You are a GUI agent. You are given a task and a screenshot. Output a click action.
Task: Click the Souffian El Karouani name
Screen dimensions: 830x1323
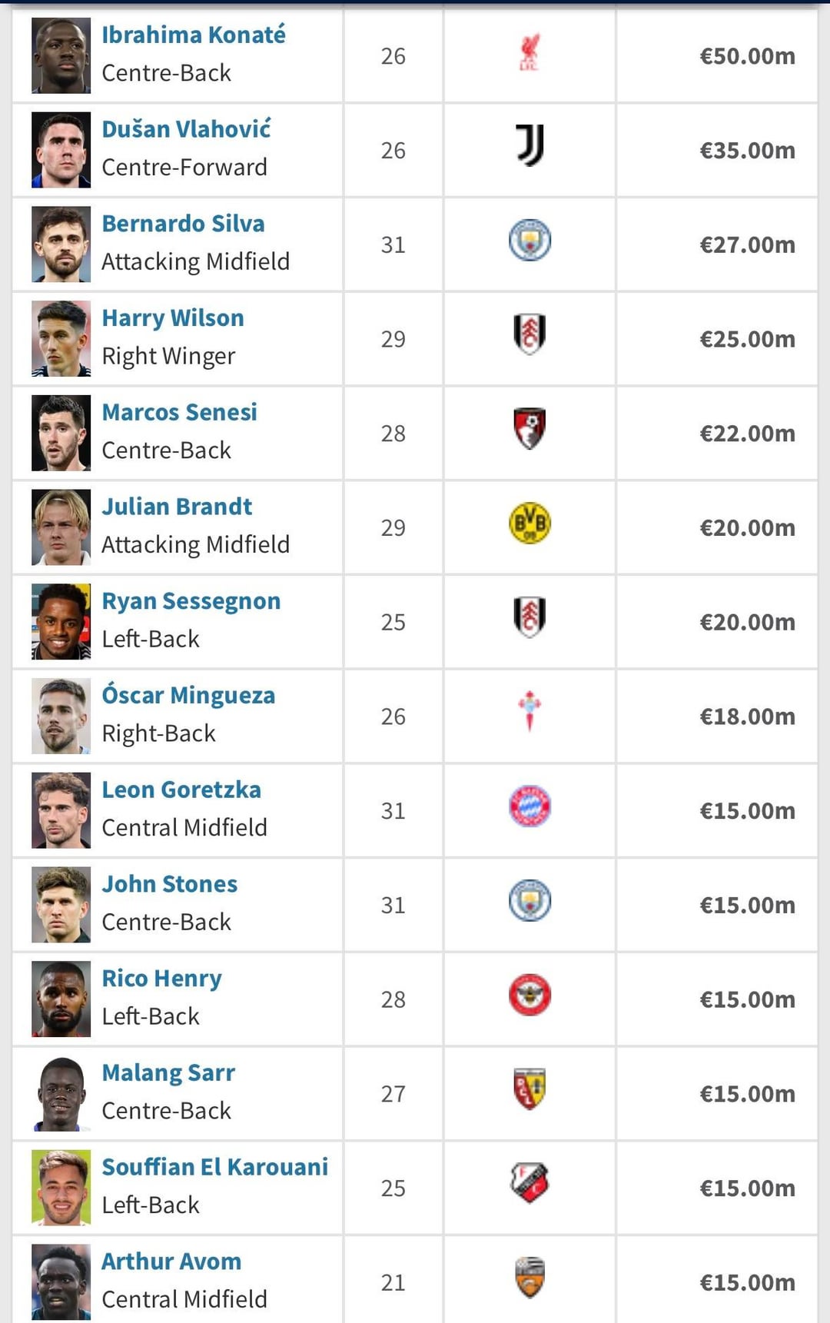[215, 1167]
